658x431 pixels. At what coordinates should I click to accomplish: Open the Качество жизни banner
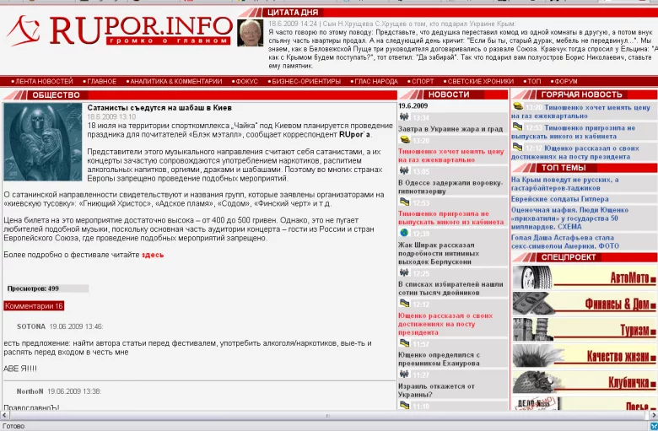click(584, 355)
